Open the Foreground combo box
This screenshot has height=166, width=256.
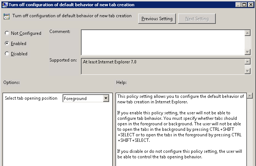tap(83, 98)
